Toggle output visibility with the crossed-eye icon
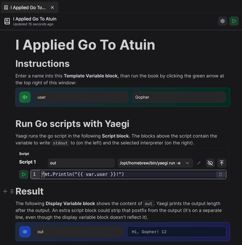Screen dimensions: 242x245 click(x=210, y=163)
